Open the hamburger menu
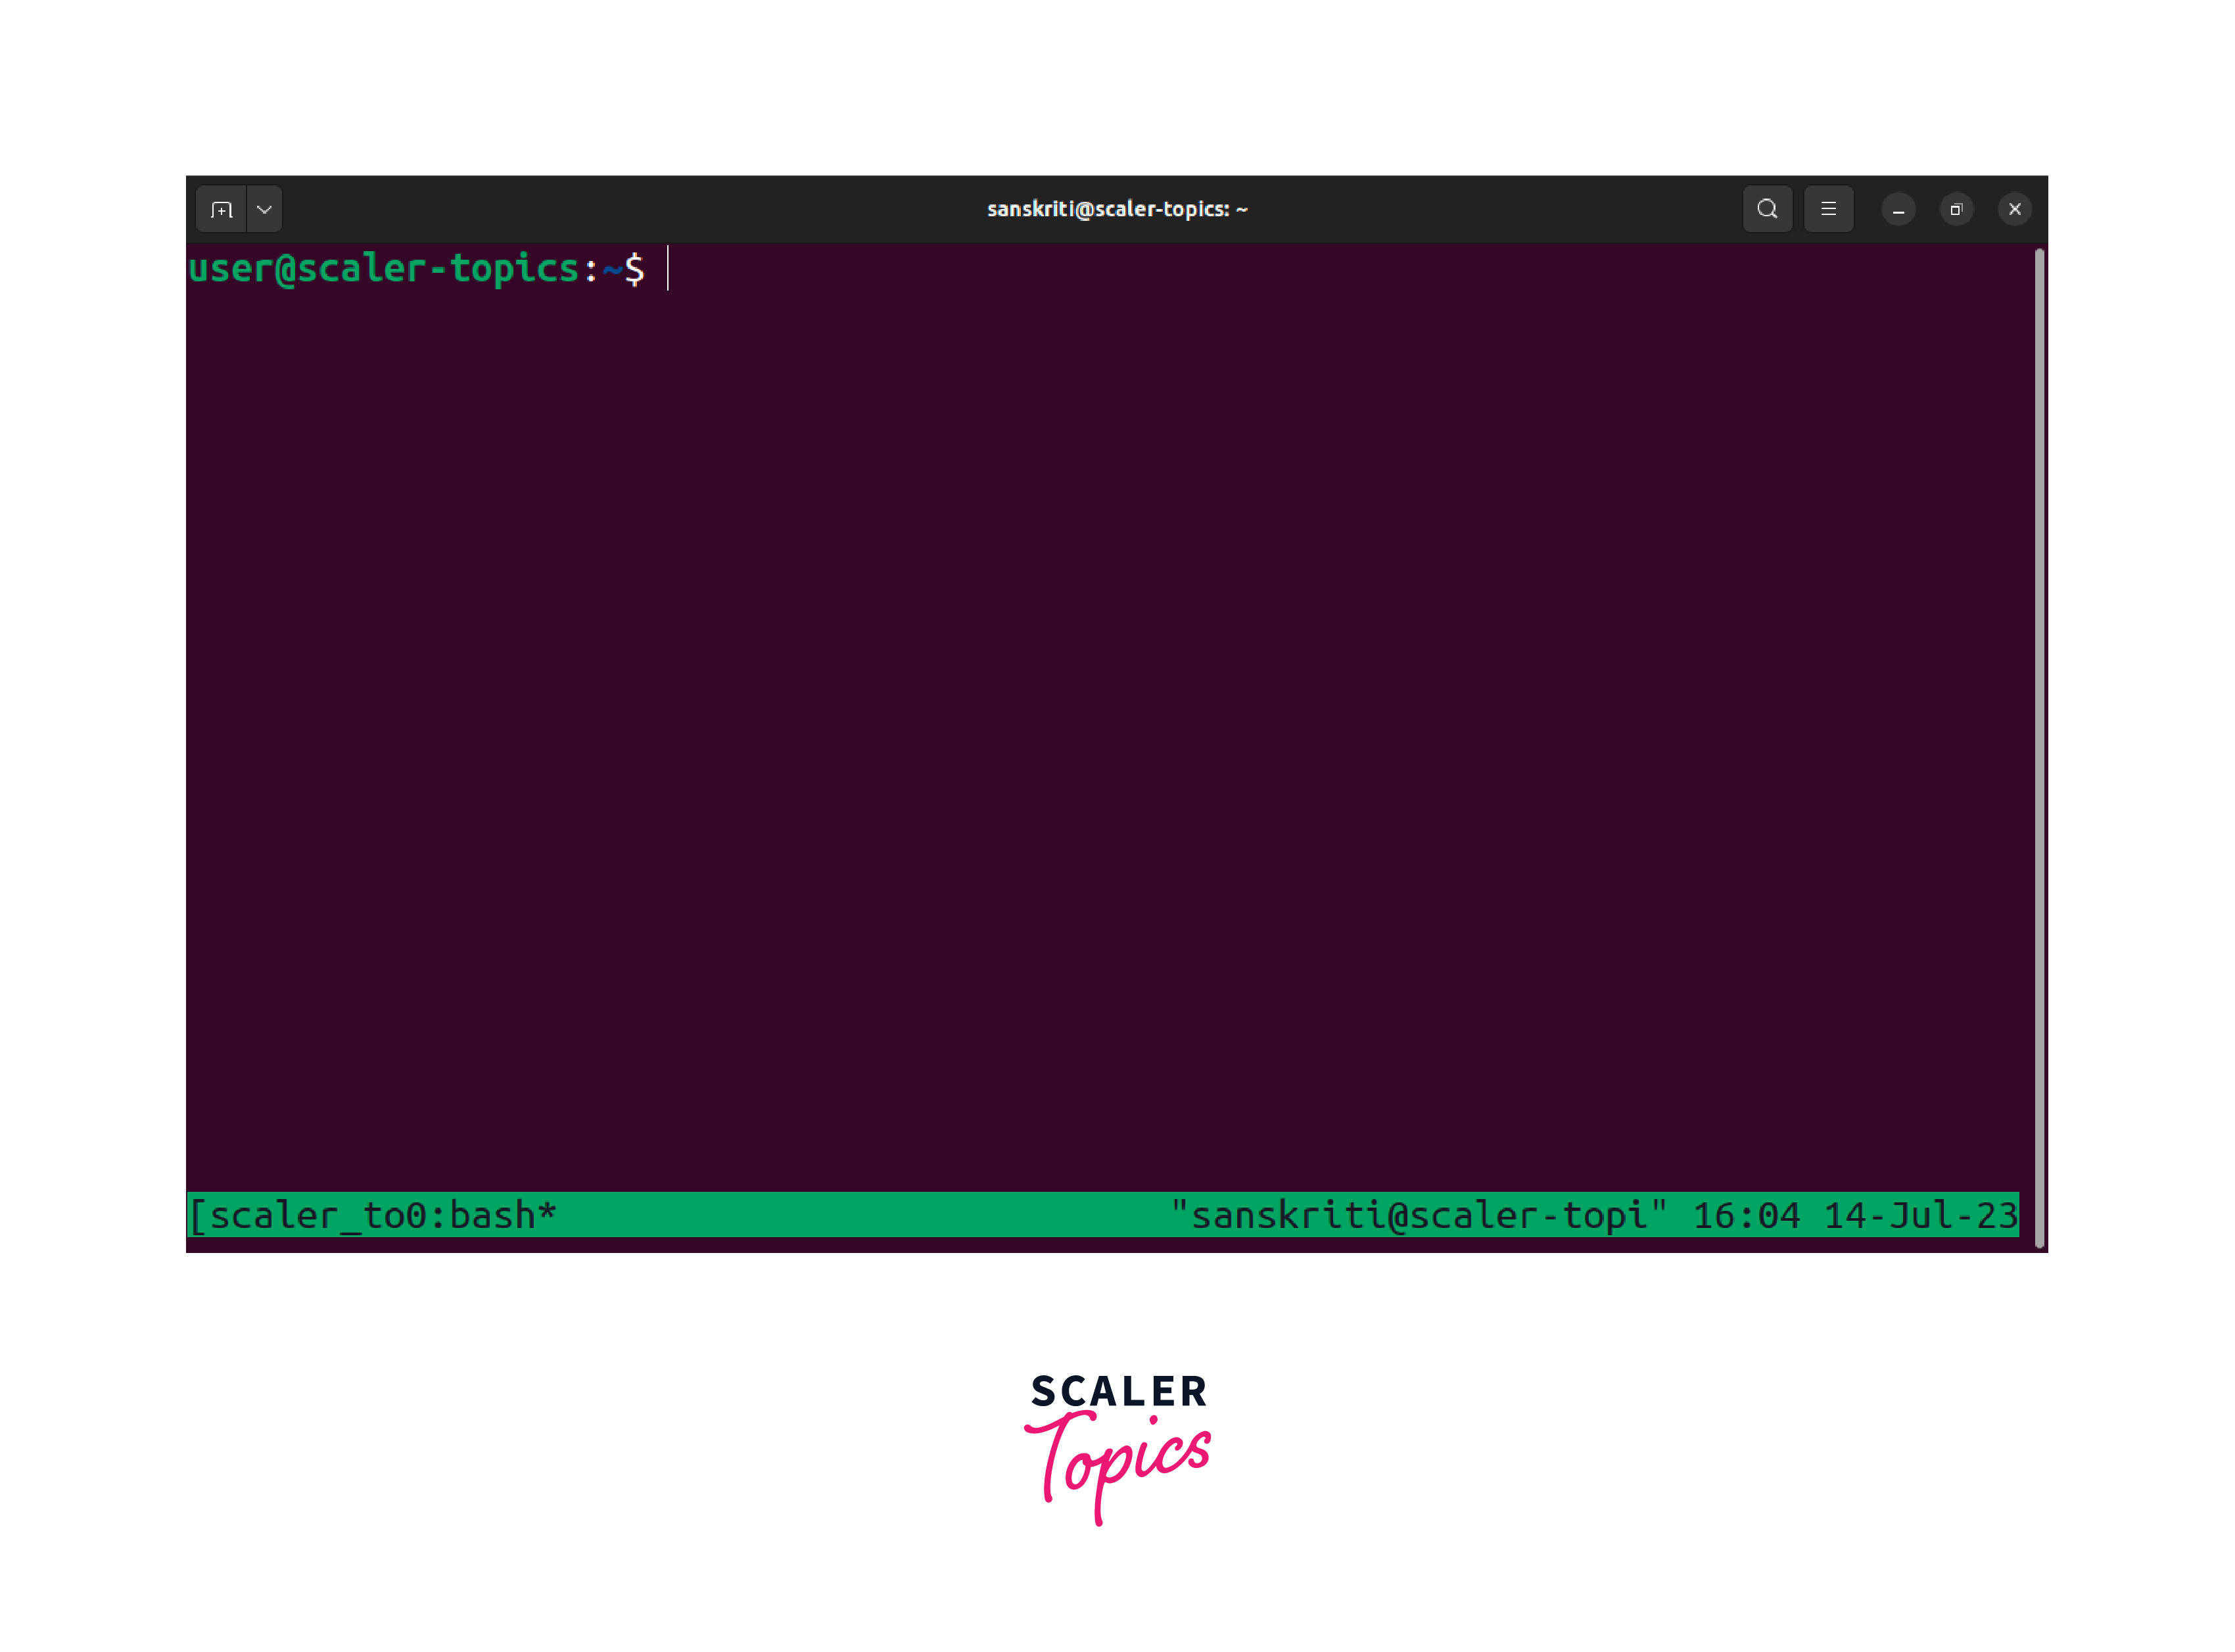Viewport: 2235px width, 1652px height. tap(1828, 209)
